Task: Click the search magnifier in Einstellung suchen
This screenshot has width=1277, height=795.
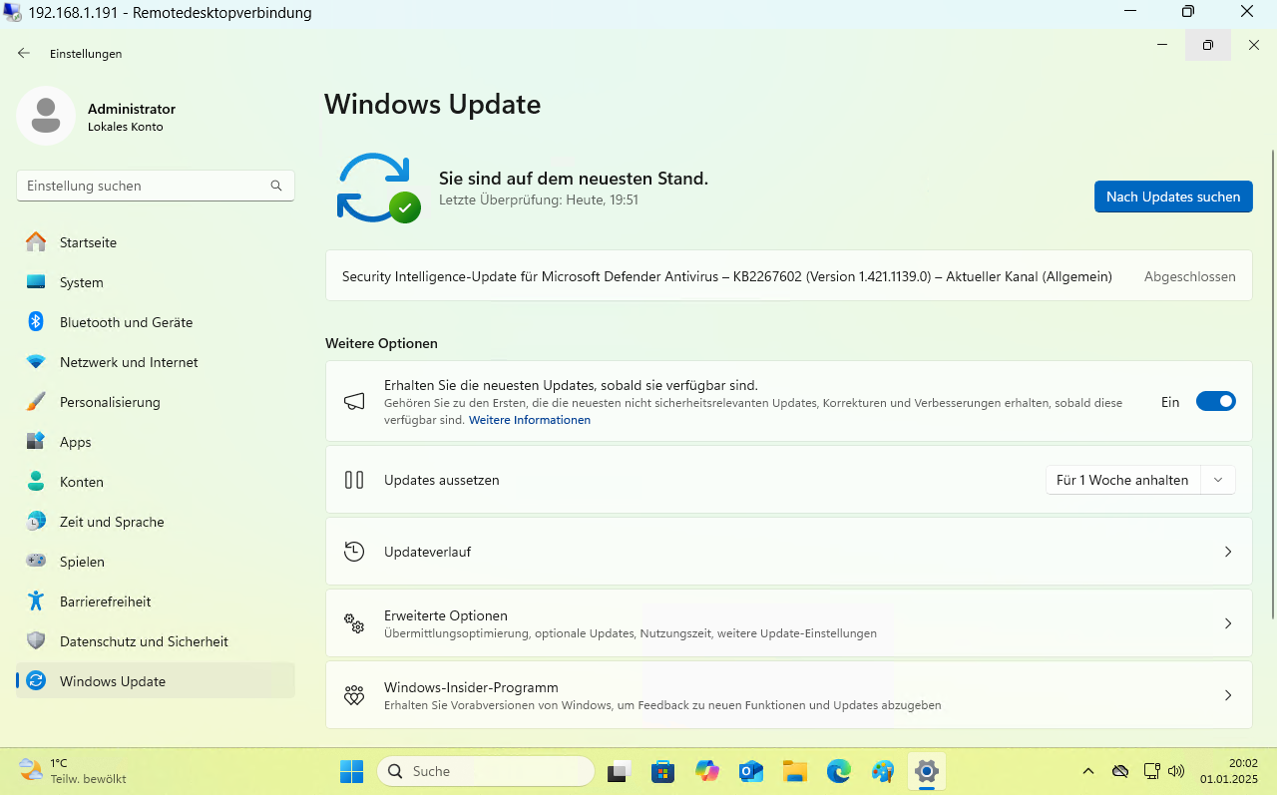Action: 276,186
